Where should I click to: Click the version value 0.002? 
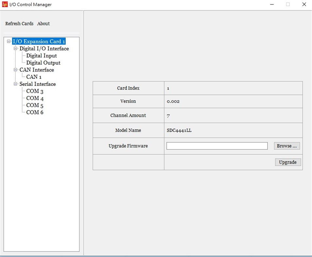pyautogui.click(x=173, y=102)
